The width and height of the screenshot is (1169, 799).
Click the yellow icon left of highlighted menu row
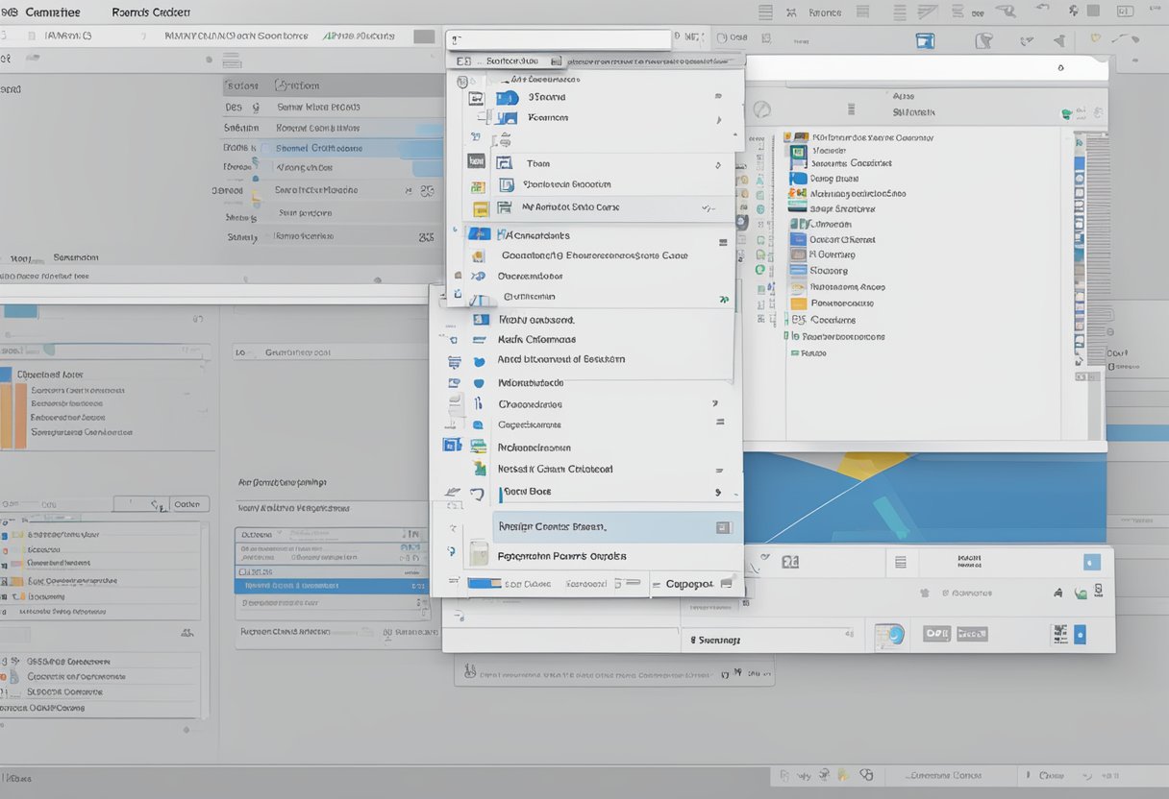tap(480, 208)
